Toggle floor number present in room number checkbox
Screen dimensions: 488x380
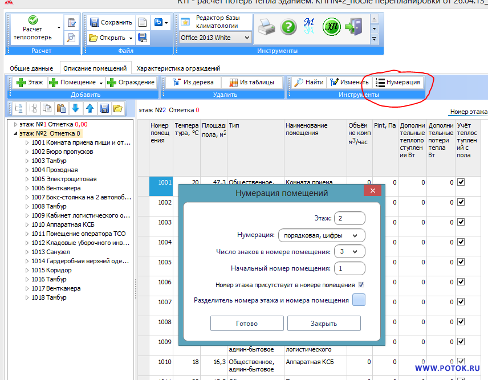coord(361,284)
